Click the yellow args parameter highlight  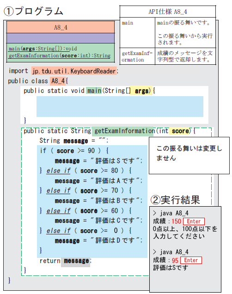(x=141, y=91)
